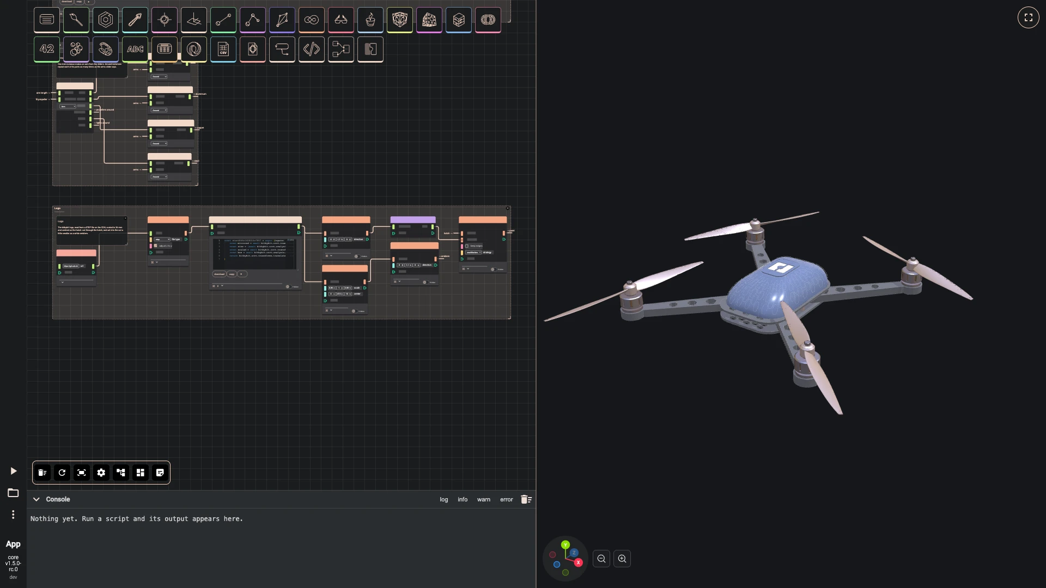Click the green Y axis on orientation gizmo

565,544
